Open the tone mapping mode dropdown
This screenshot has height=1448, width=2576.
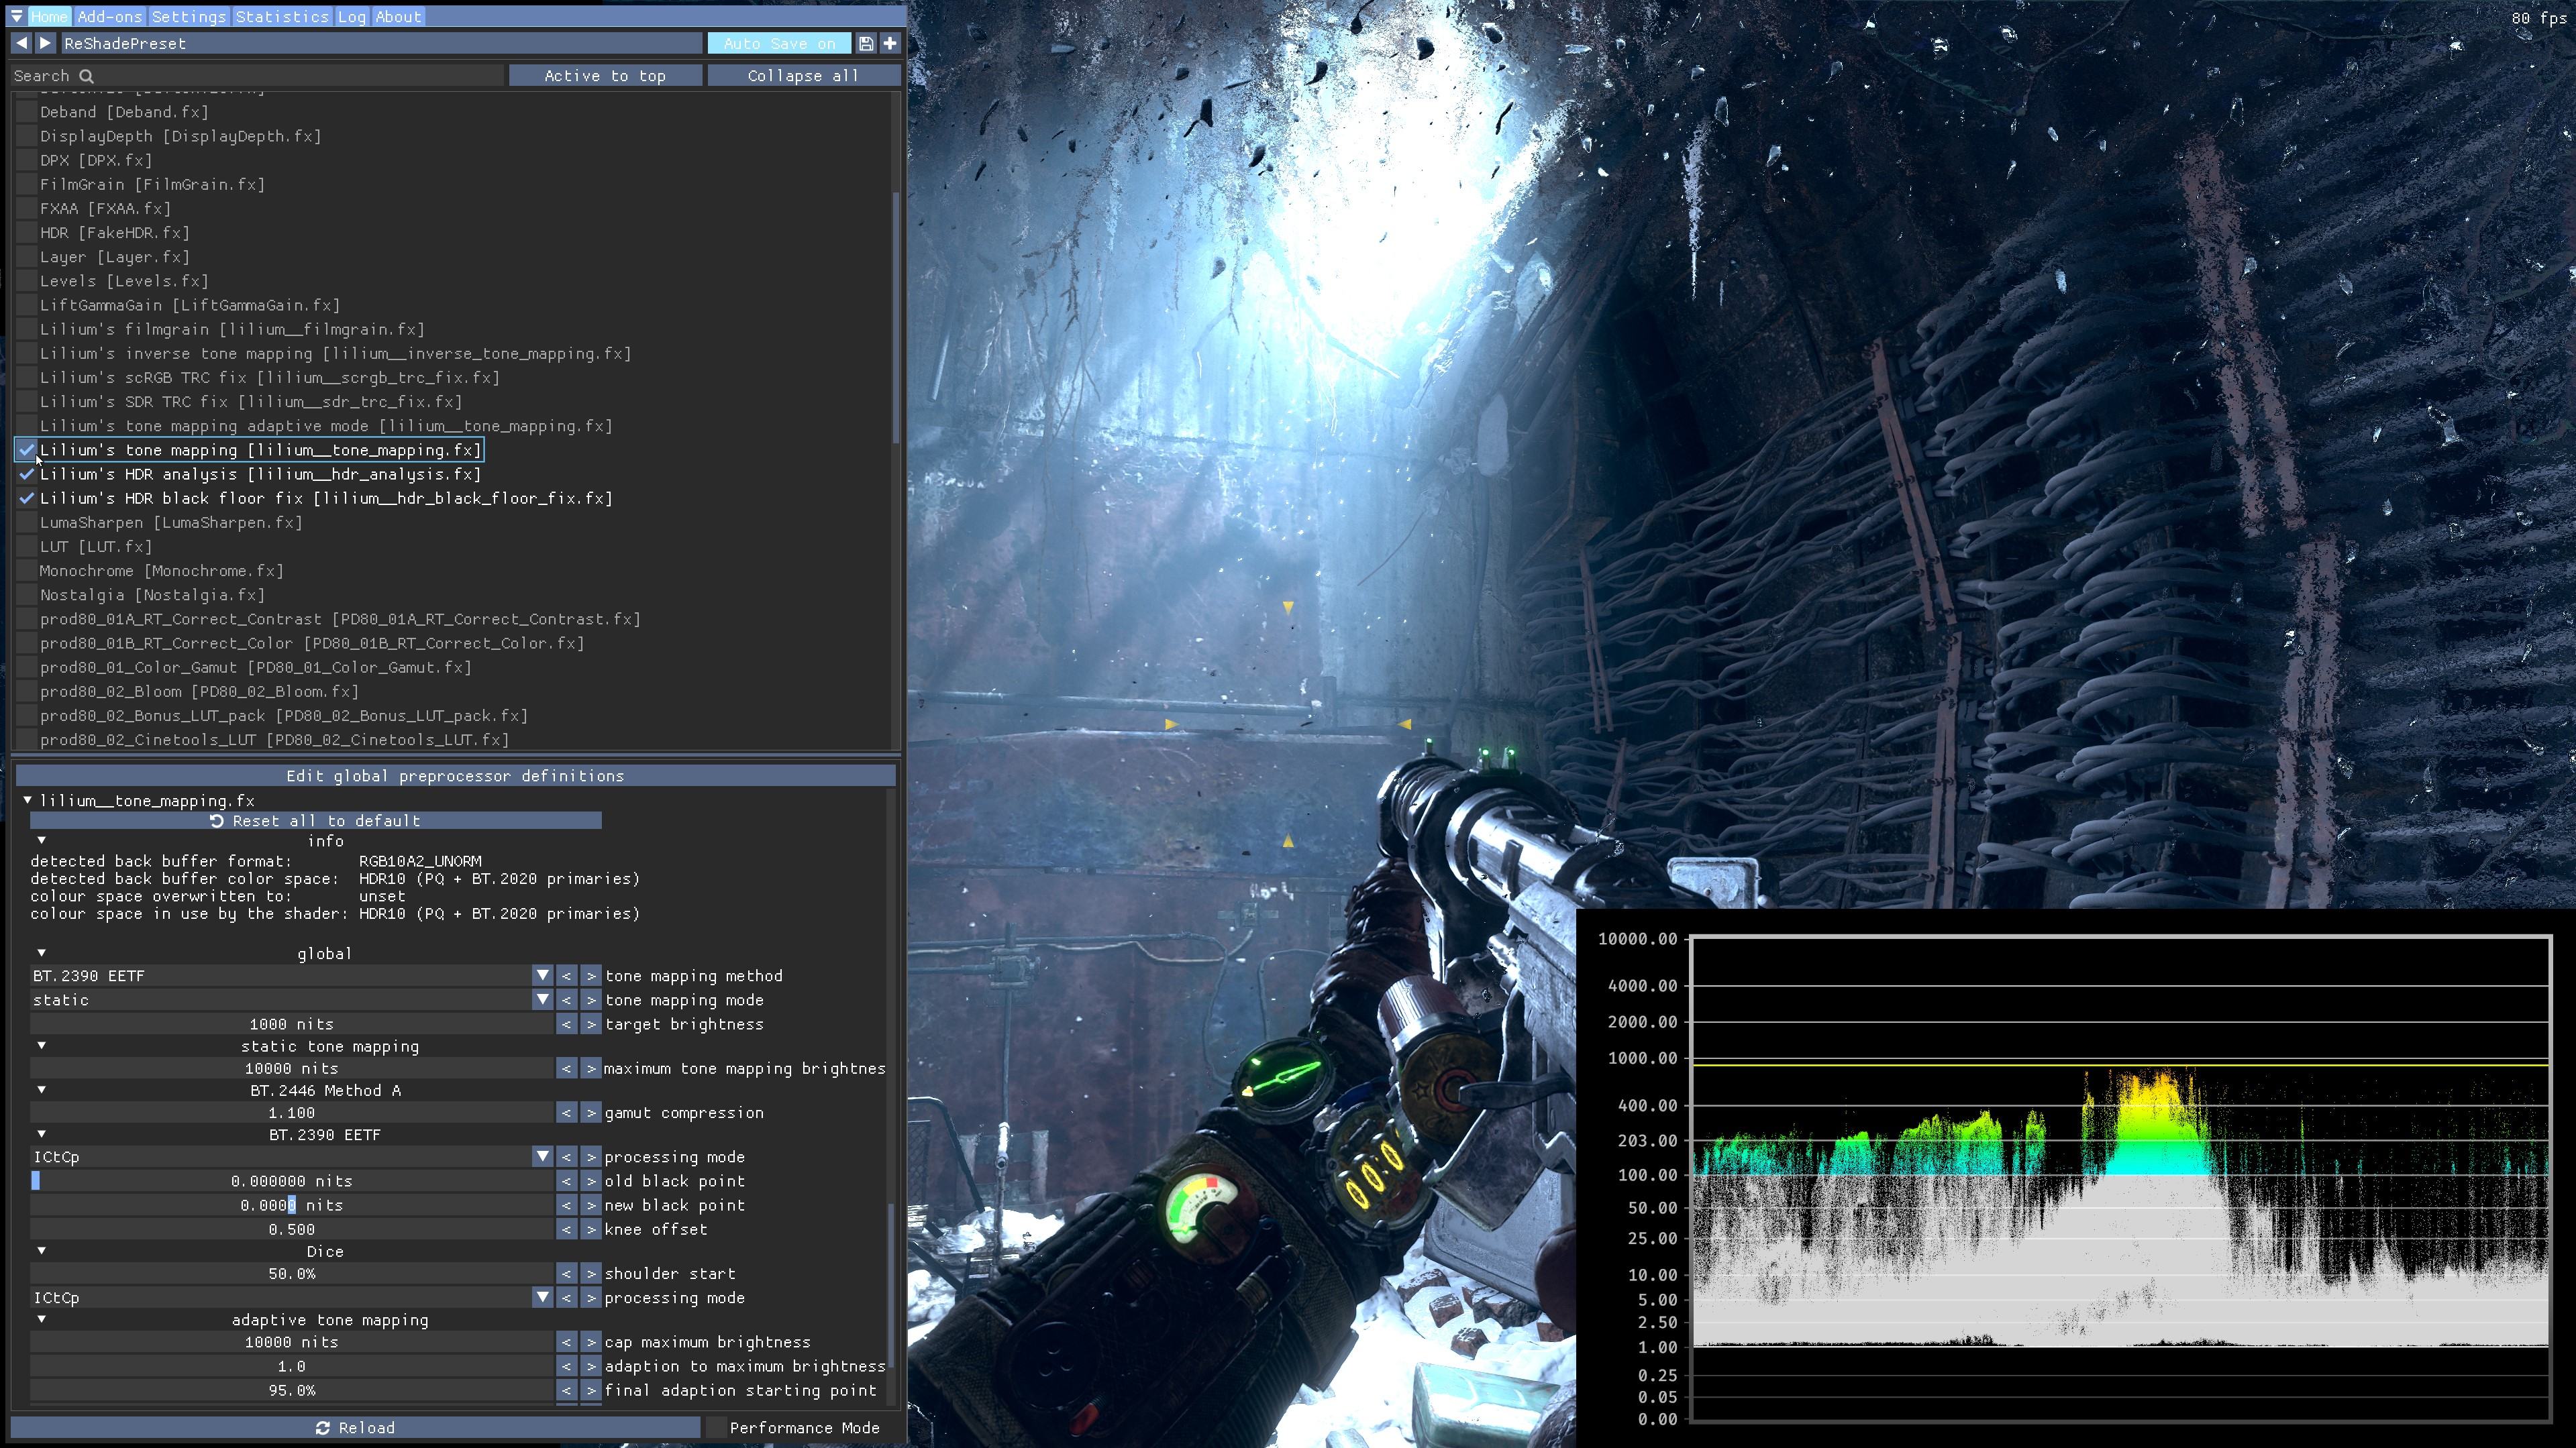542,999
